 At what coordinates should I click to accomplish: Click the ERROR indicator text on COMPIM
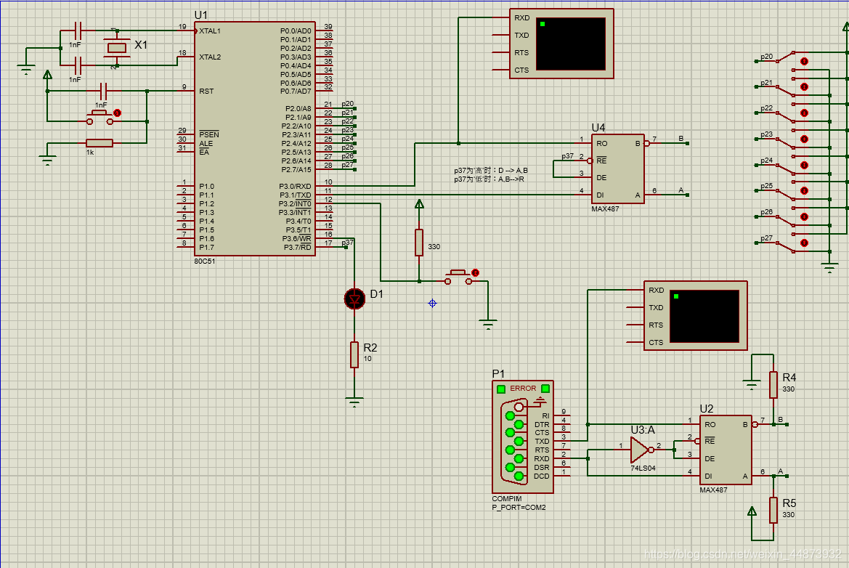[522, 389]
